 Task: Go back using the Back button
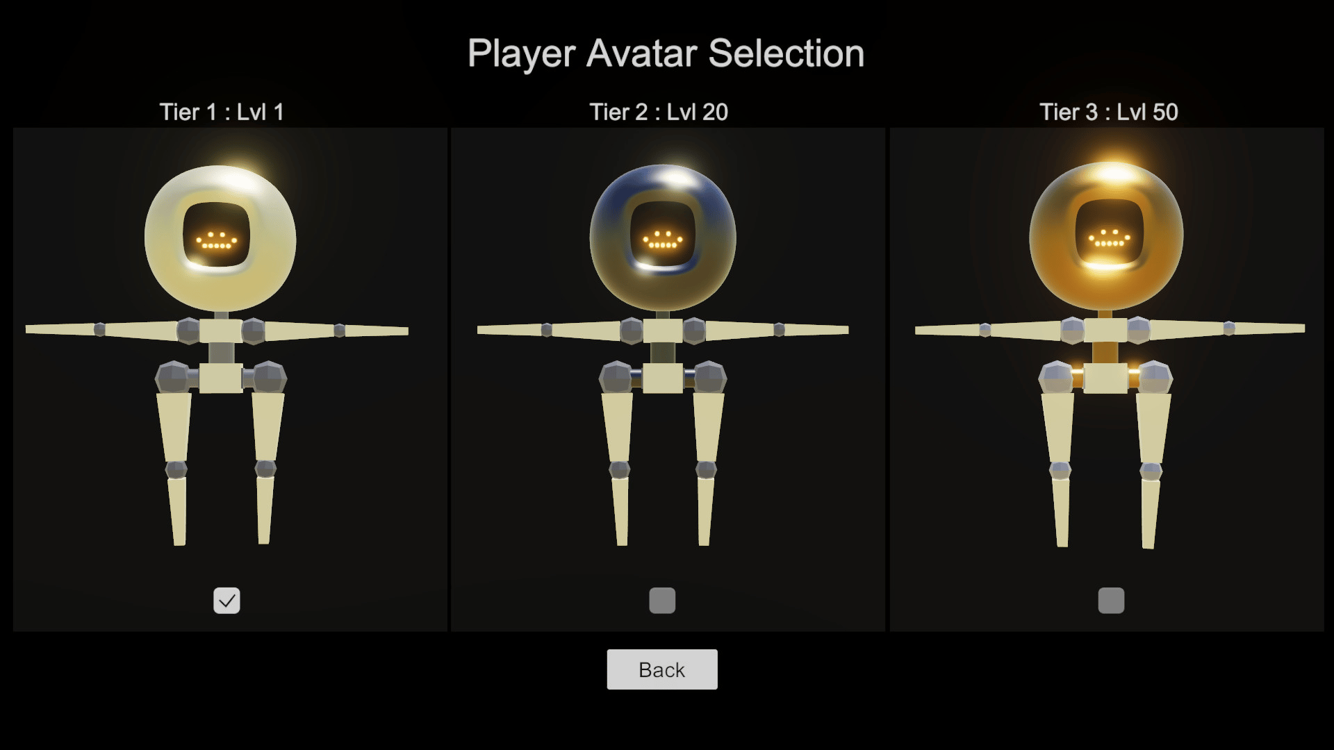coord(662,669)
